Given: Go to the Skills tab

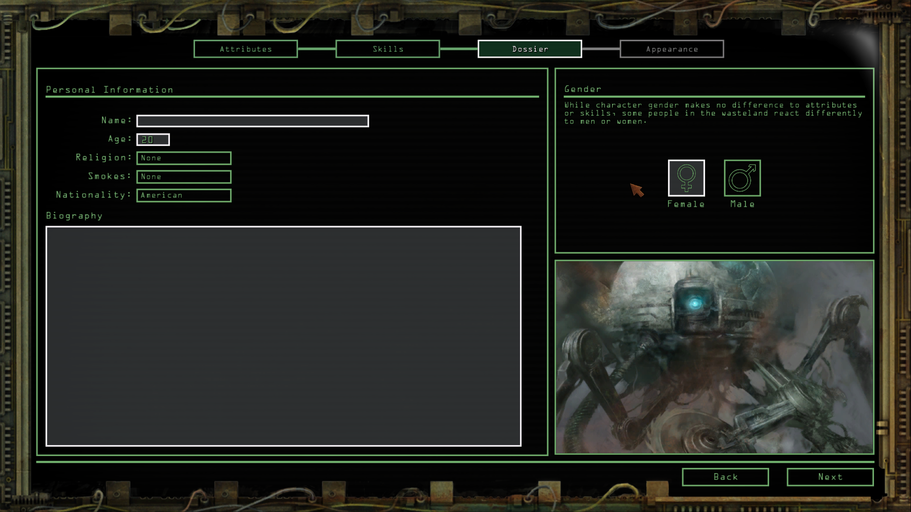Looking at the screenshot, I should click(x=388, y=49).
